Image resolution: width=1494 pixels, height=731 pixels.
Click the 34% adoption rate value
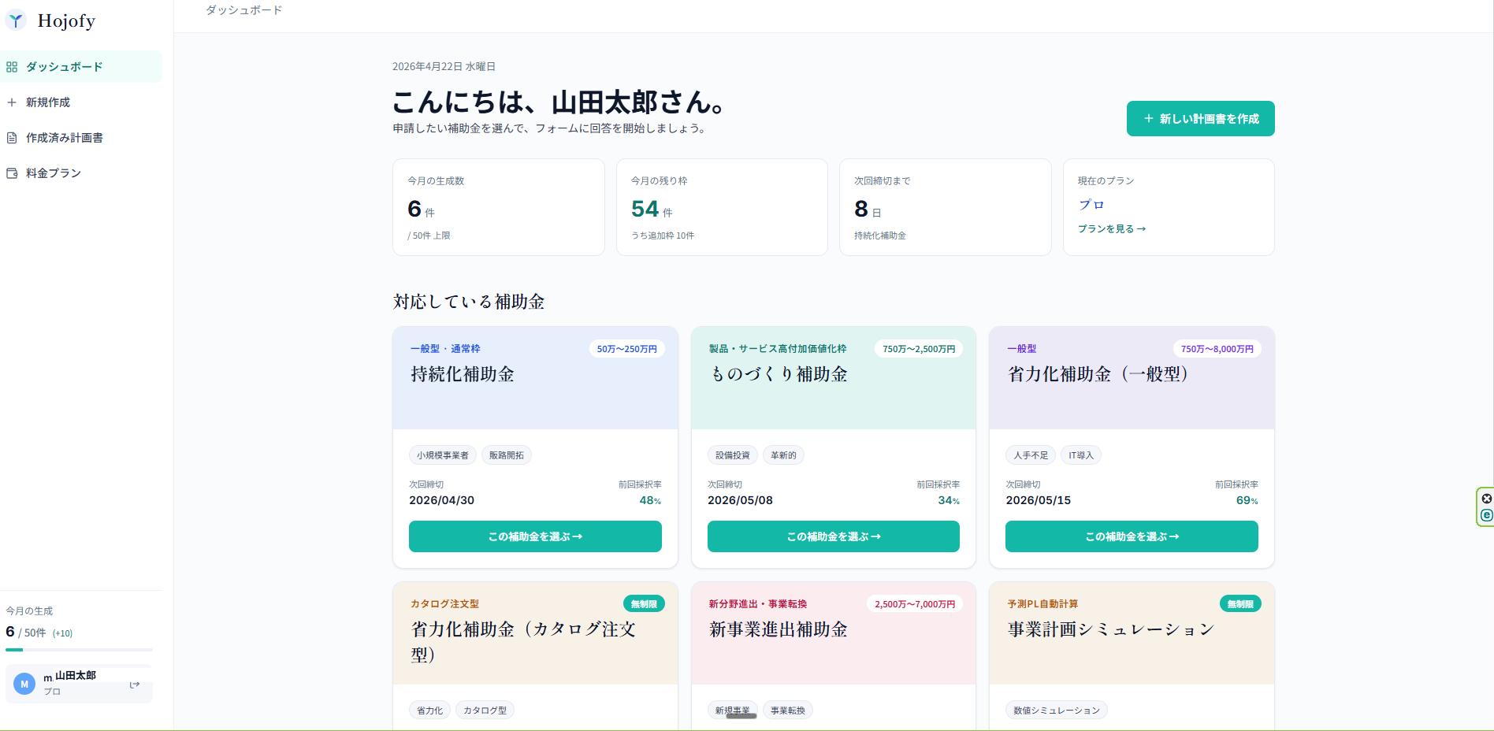click(x=949, y=500)
